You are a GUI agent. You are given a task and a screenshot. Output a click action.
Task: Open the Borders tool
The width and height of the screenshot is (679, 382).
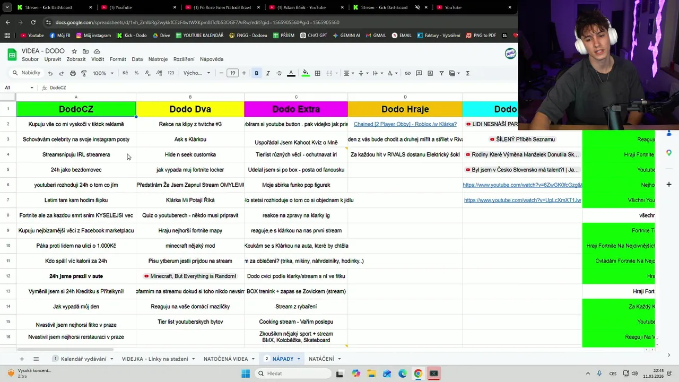[317, 73]
